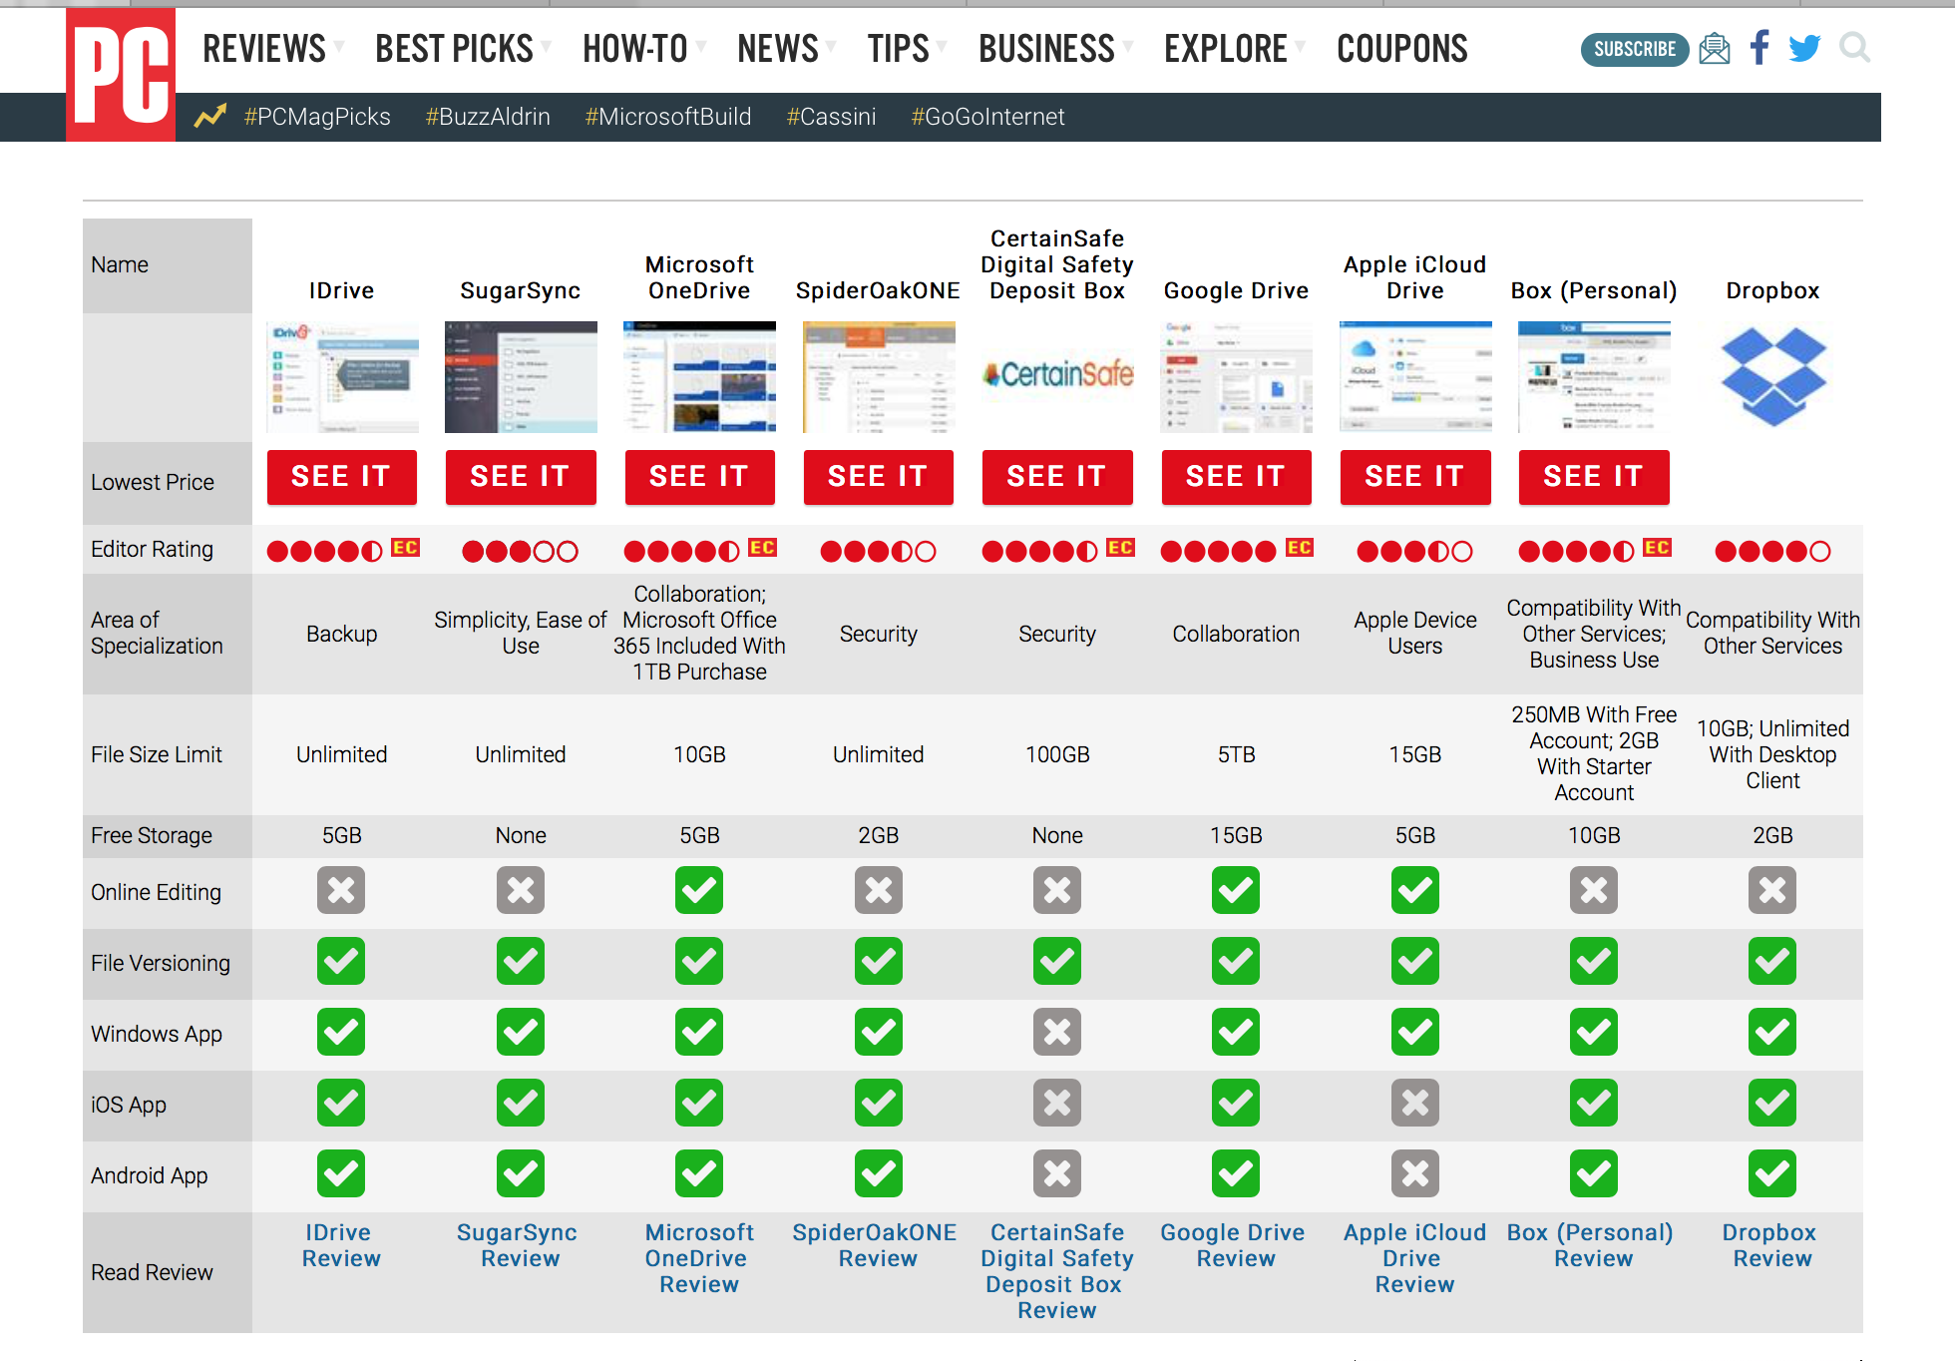This screenshot has width=1955, height=1361.
Task: Click SEE IT for Microsoft OneDrive
Action: point(699,477)
